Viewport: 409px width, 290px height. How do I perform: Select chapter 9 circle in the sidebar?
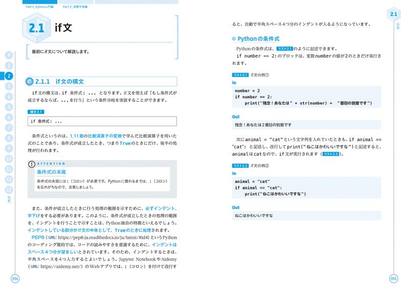click(9, 148)
